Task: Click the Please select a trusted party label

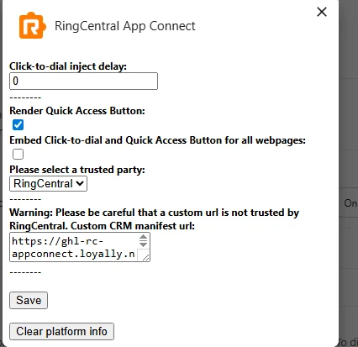Action: [x=77, y=170]
